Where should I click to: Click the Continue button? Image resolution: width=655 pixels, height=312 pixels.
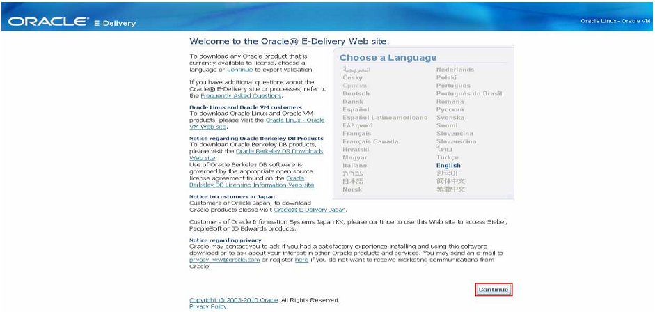[494, 290]
